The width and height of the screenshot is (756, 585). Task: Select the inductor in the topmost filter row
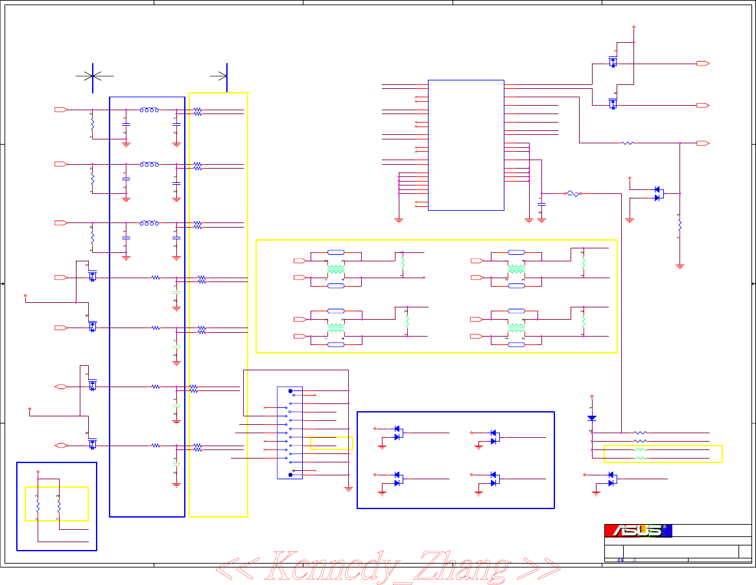pos(149,110)
